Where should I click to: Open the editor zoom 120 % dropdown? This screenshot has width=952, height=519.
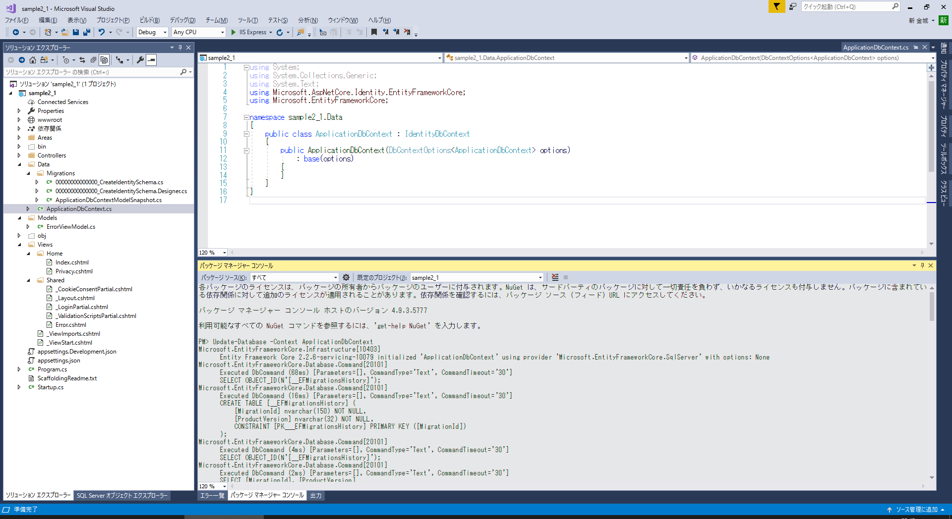click(x=213, y=253)
